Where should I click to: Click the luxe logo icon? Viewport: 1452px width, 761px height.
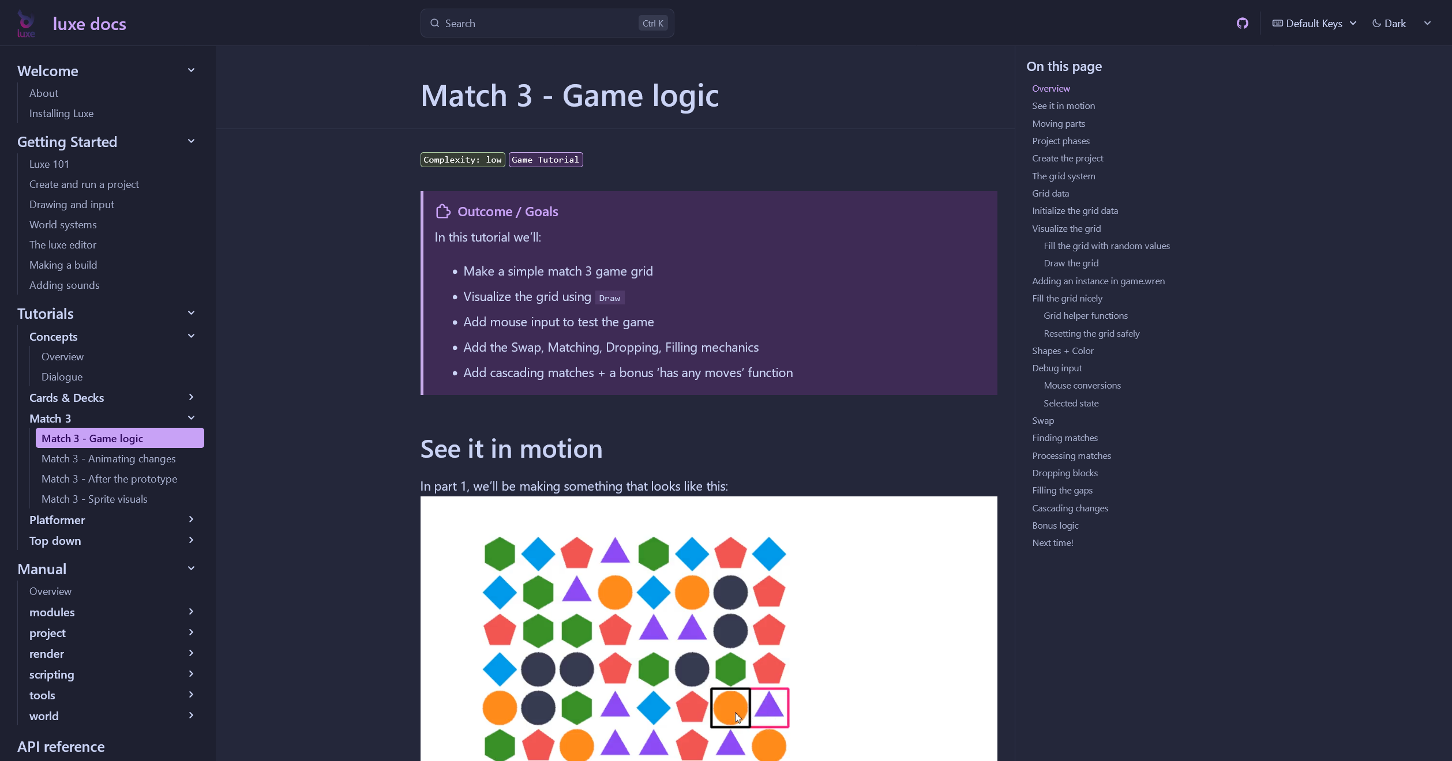tap(26, 23)
